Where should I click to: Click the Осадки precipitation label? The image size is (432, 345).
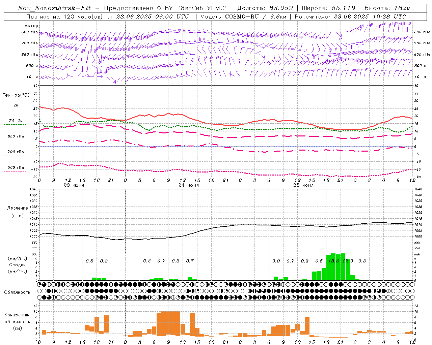17,265
